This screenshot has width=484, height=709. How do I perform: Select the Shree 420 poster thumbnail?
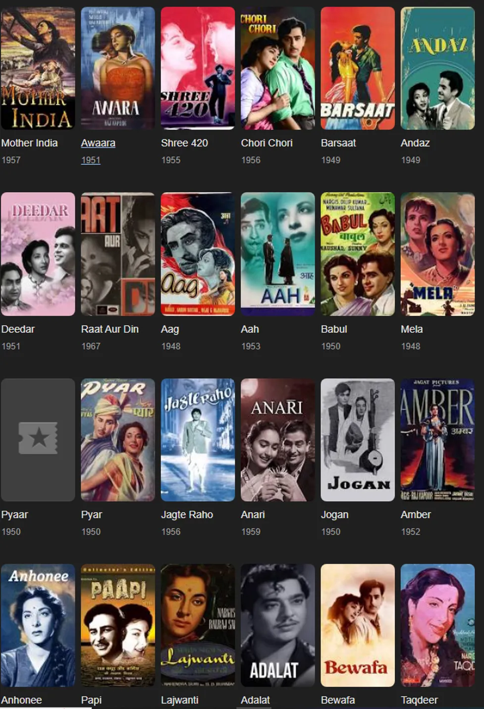click(198, 68)
